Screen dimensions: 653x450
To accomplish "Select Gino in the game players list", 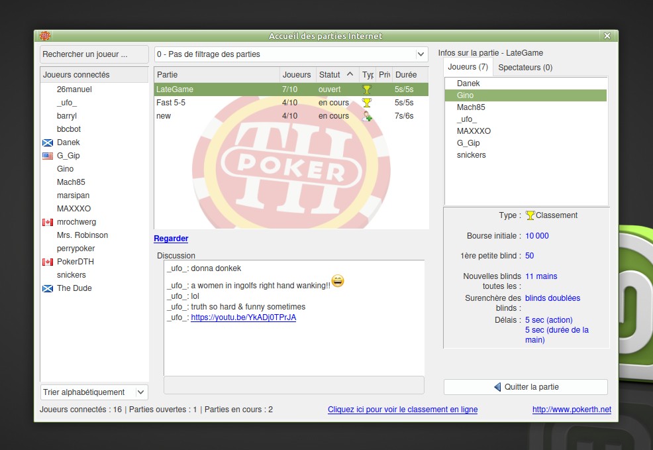I will 526,95.
